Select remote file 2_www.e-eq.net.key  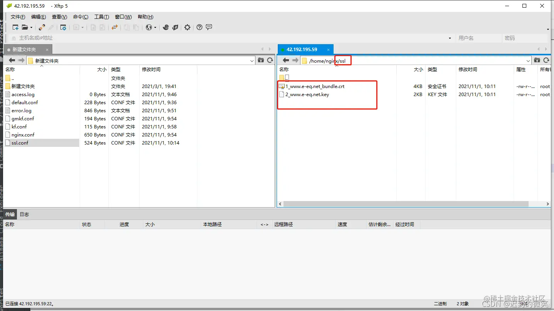click(x=307, y=94)
